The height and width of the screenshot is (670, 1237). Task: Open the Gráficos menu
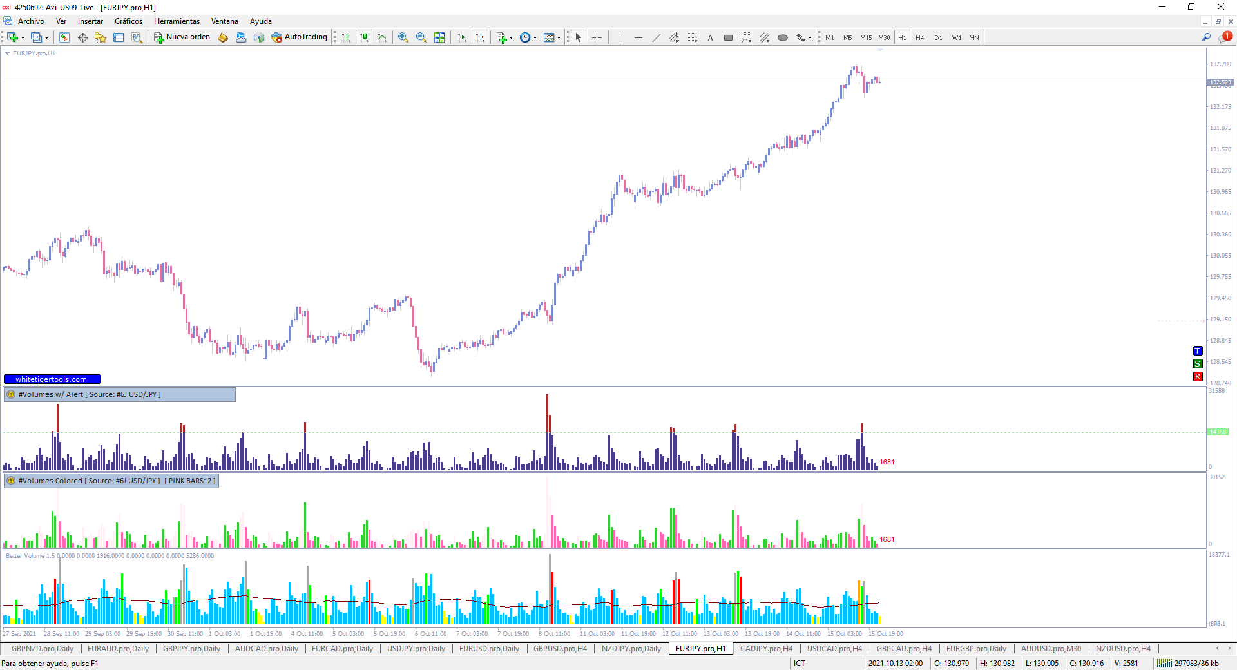(128, 21)
